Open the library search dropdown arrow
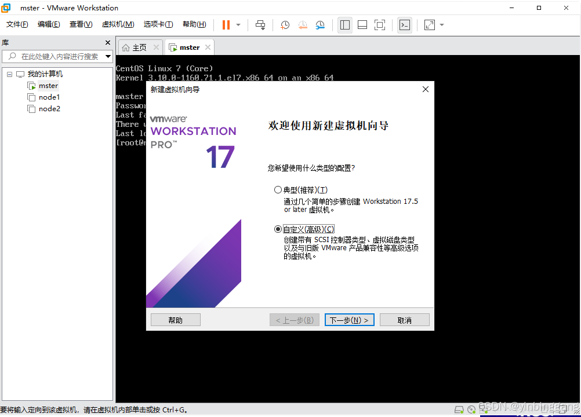The height and width of the screenshot is (417, 581). tap(108, 57)
